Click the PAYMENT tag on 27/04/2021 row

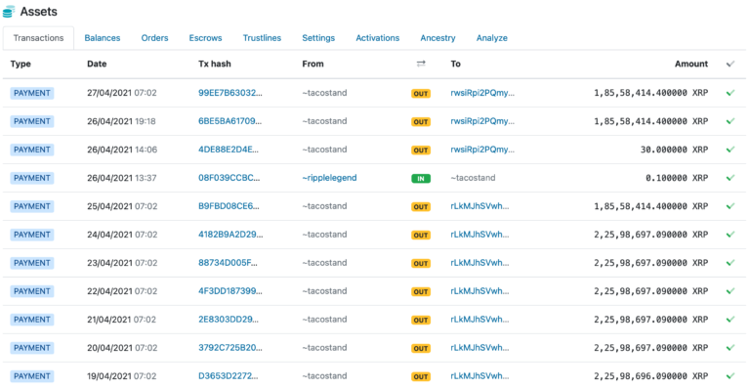coord(32,93)
